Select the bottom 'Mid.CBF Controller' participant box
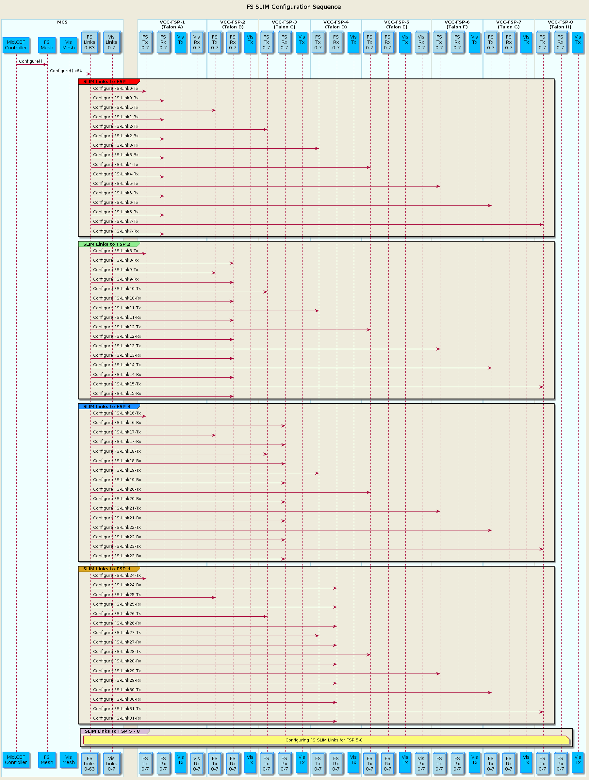Viewport: 589px width, 780px height. tap(16, 760)
